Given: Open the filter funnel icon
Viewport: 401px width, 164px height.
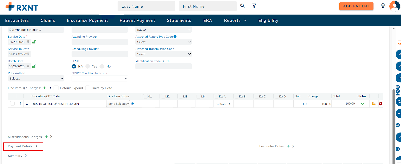Looking at the screenshot, I should [x=254, y=6].
